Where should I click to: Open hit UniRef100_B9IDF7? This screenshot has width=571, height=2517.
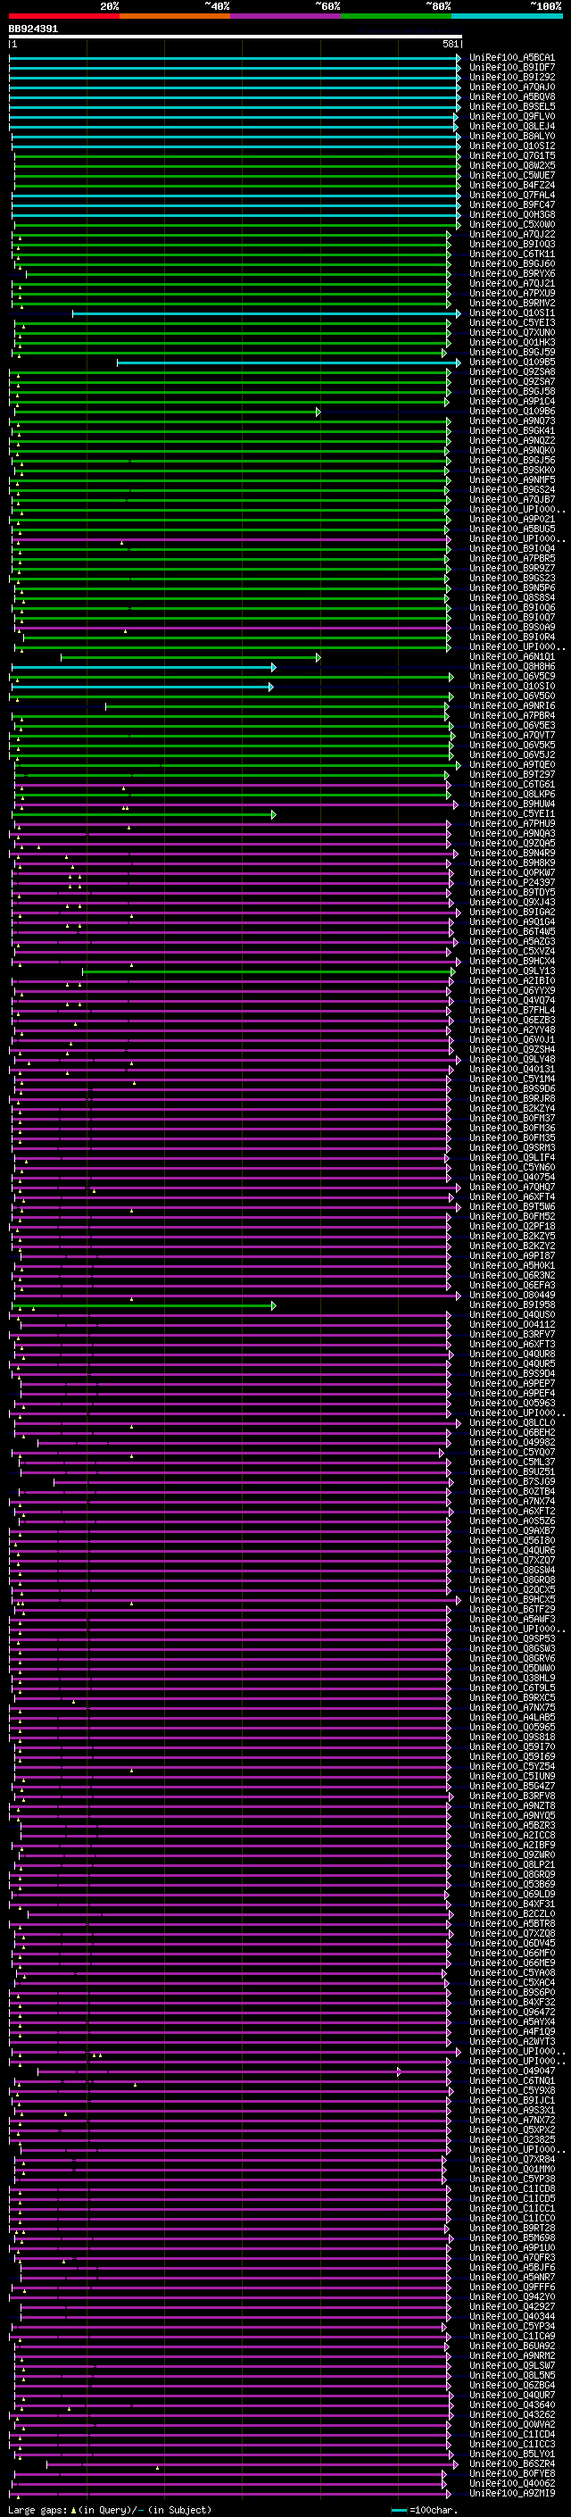pos(512,68)
